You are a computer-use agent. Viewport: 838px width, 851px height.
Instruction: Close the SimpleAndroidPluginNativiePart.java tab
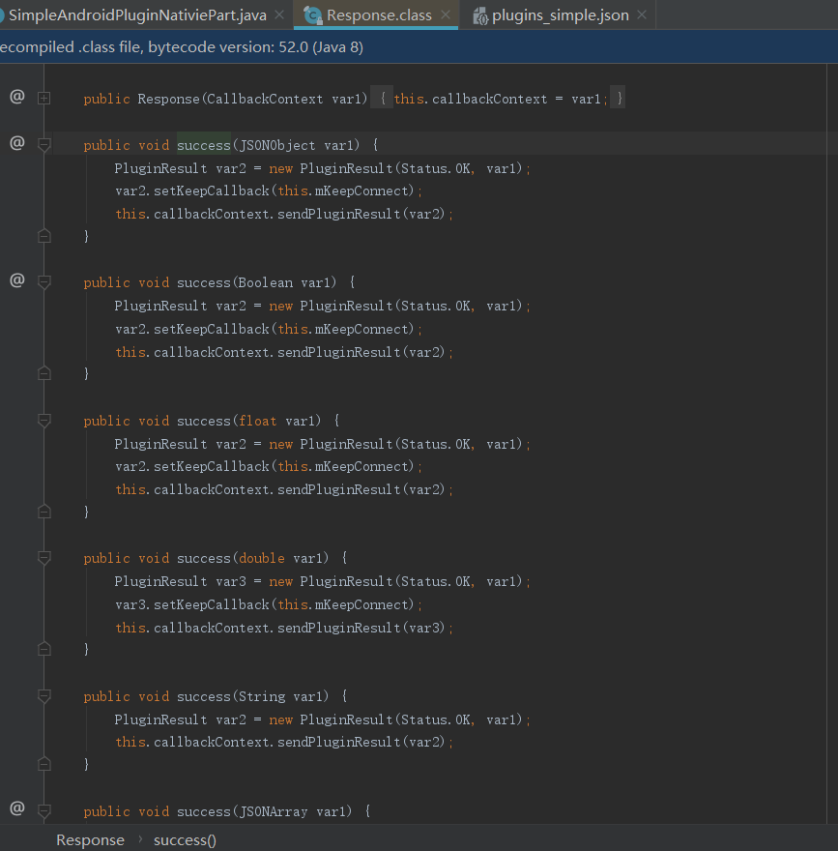[279, 15]
